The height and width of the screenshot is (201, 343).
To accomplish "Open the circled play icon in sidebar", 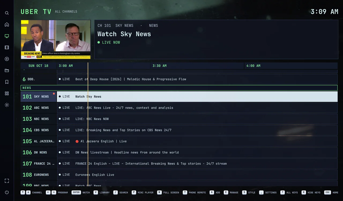I will click(x=7, y=59).
